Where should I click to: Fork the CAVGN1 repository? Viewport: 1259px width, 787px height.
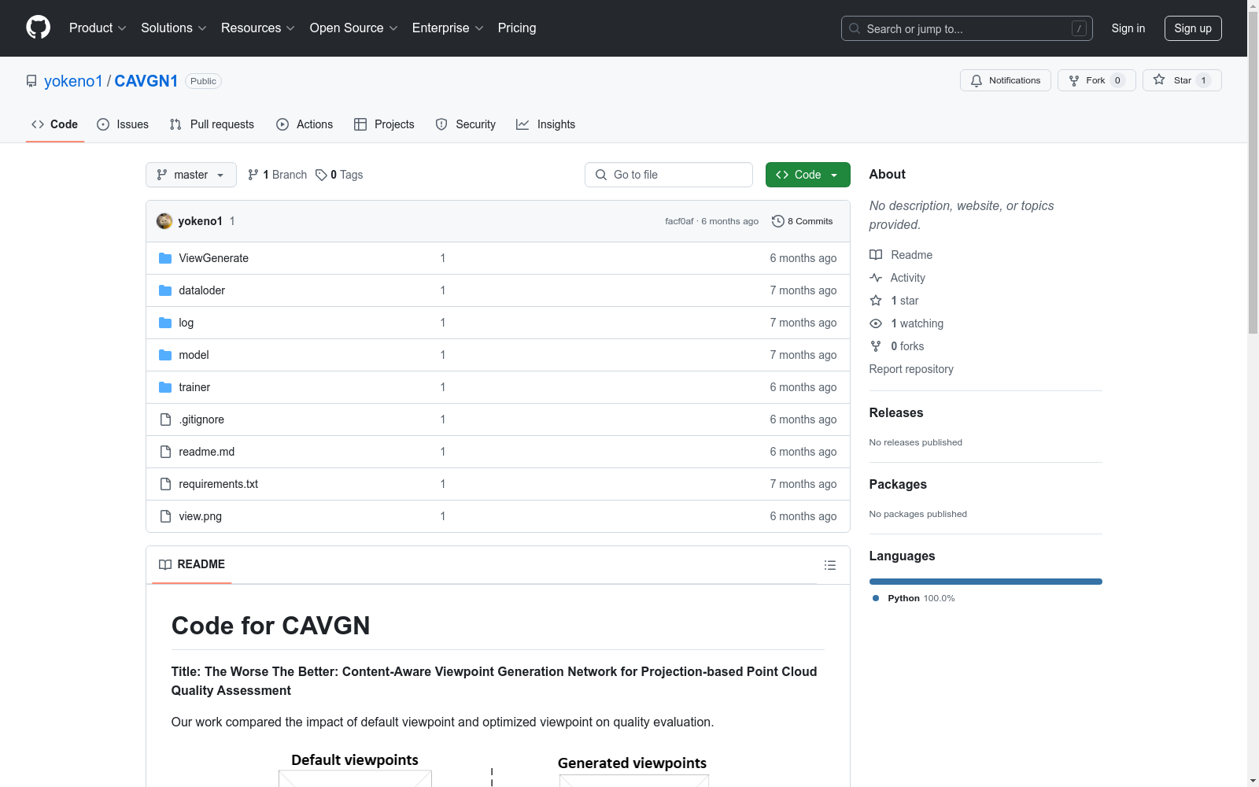(x=1097, y=80)
